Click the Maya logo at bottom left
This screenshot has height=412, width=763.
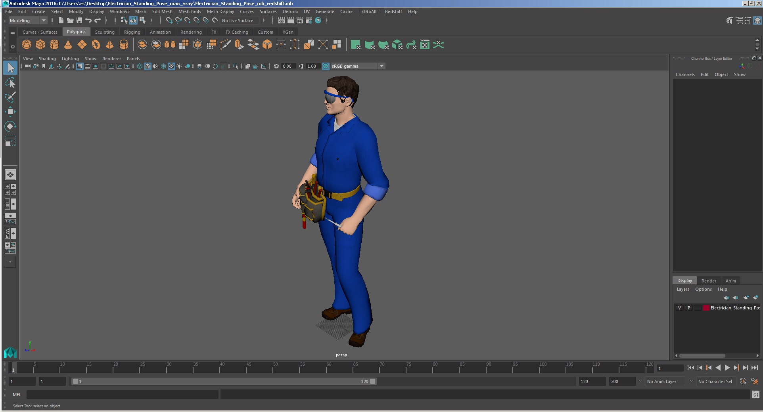(x=10, y=352)
